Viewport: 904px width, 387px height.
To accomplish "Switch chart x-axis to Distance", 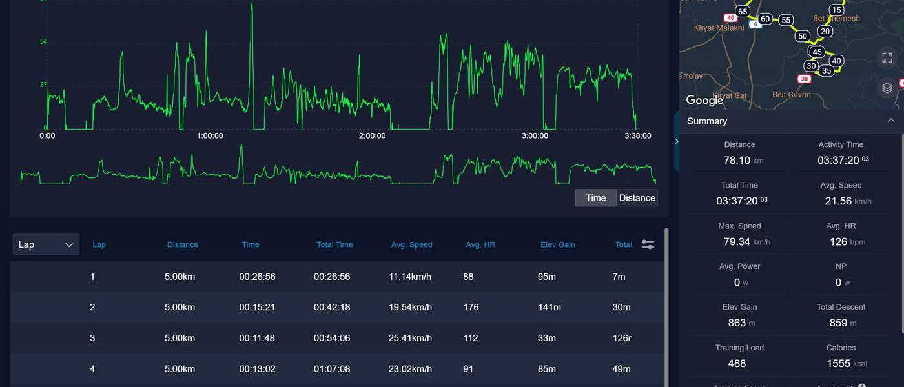I will pyautogui.click(x=637, y=198).
